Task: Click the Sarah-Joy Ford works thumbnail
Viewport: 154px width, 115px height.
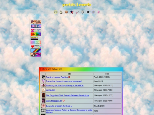Action: point(43,106)
